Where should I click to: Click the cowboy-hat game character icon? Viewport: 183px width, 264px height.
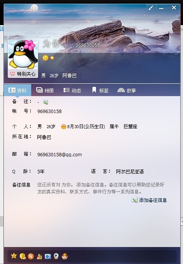click(64, 256)
